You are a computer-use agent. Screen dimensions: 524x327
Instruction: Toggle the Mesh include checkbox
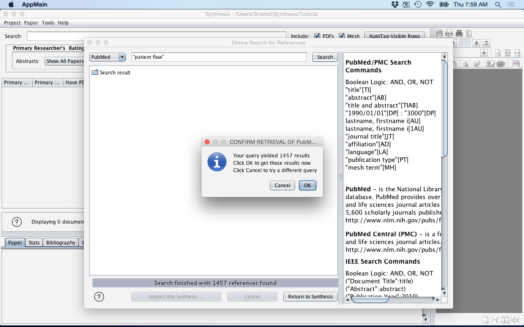coord(342,36)
